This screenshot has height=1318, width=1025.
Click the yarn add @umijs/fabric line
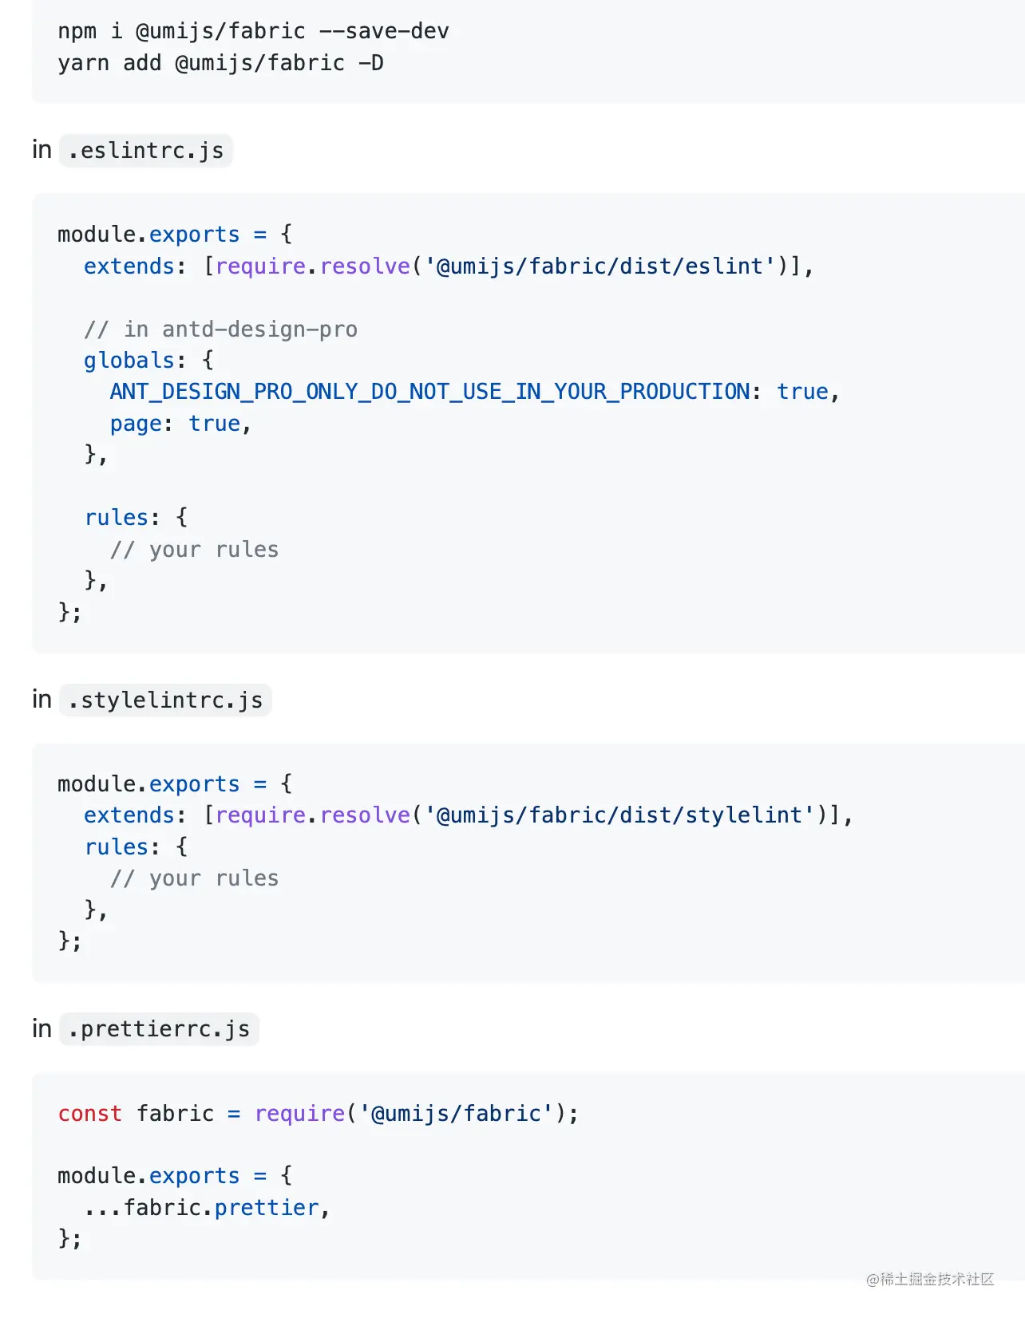[220, 63]
